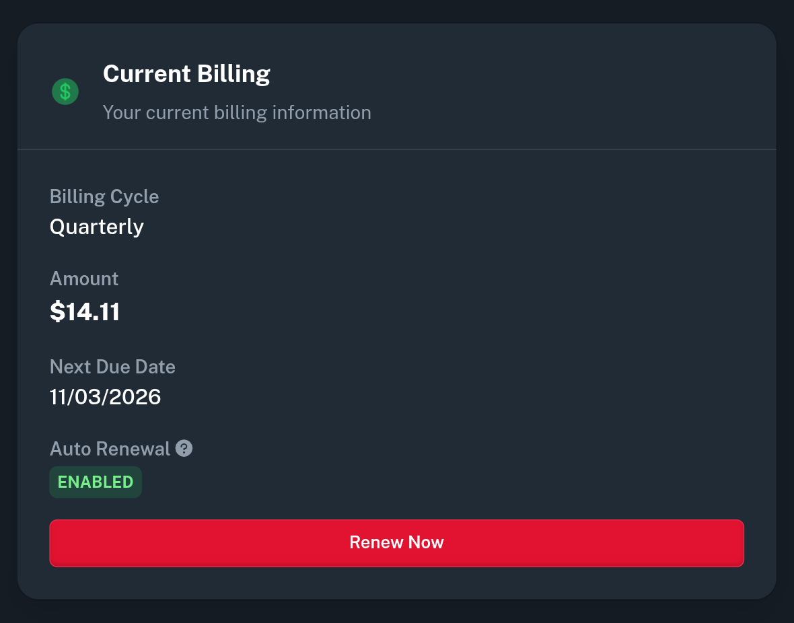
Task: Click the green dollar sign billing icon
Action: click(65, 91)
